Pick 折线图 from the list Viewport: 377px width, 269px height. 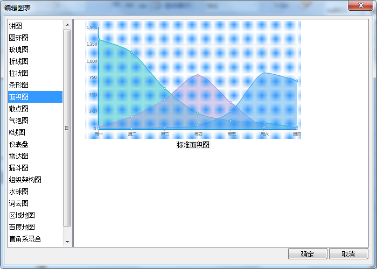tap(19, 61)
